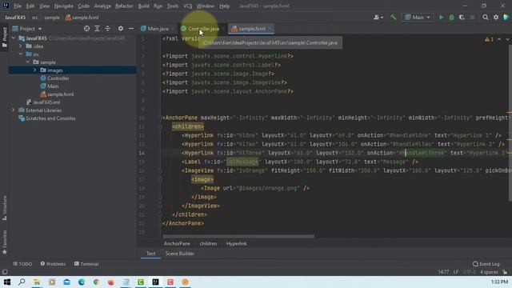Select the Text bottom editor tab

(150, 254)
